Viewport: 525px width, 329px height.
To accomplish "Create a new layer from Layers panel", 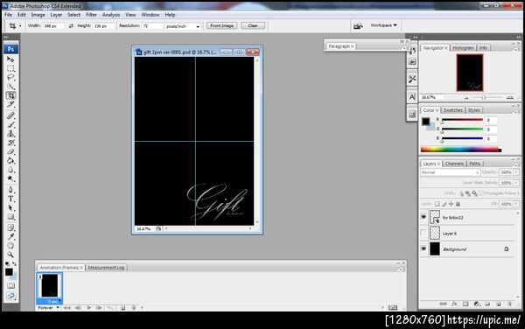I will 499,304.
